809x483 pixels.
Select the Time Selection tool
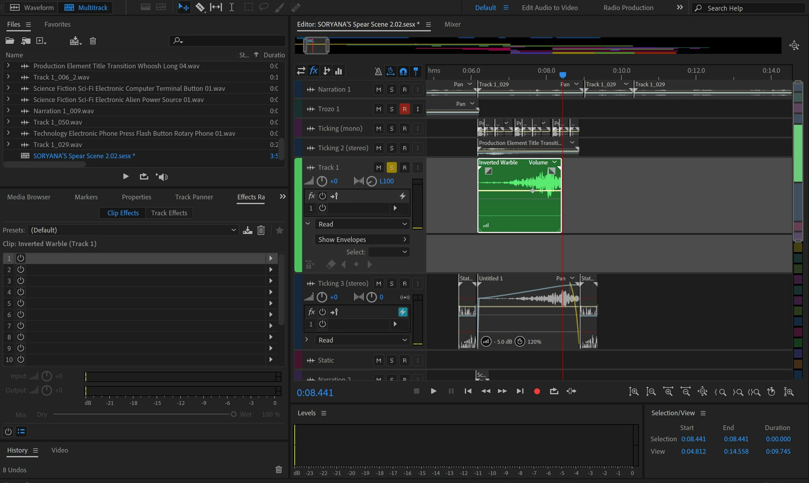pos(231,7)
